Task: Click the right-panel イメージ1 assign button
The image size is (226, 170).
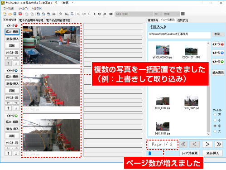Action: point(218,44)
